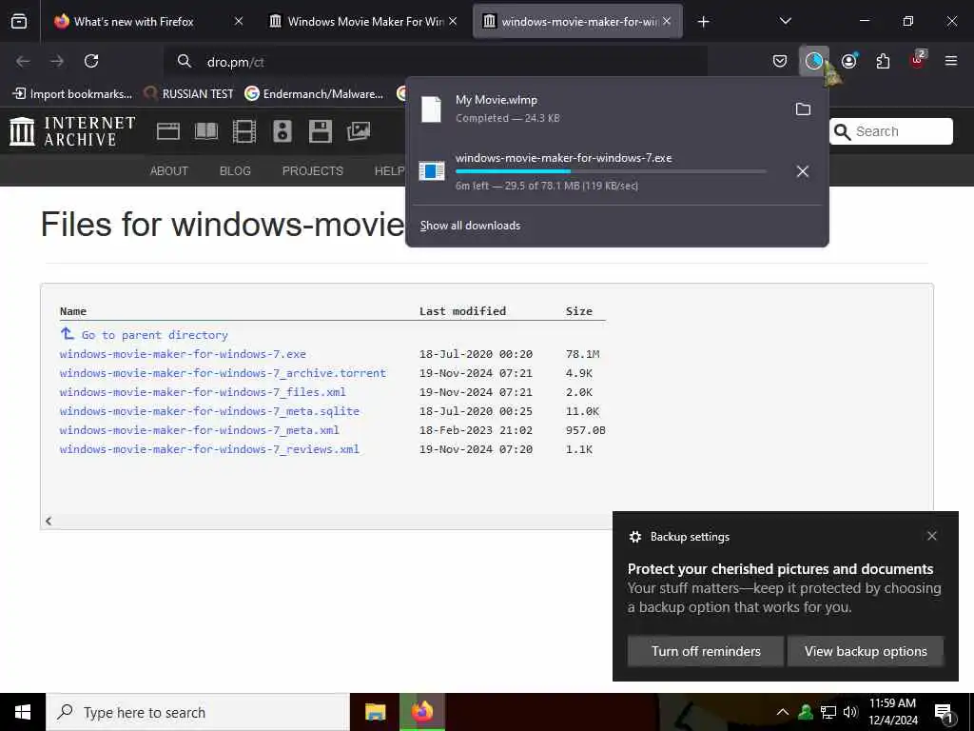Close the active windows-movie-maker-for-win tab

pos(667,21)
